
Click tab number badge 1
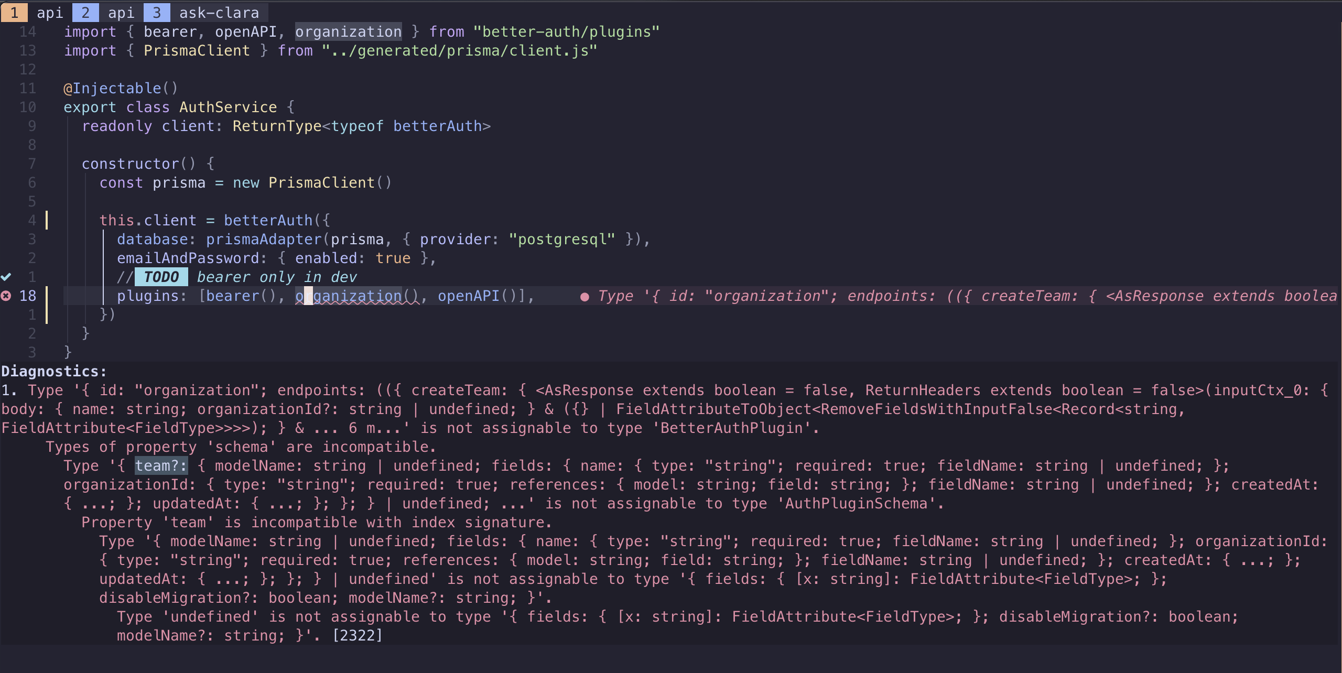click(14, 13)
